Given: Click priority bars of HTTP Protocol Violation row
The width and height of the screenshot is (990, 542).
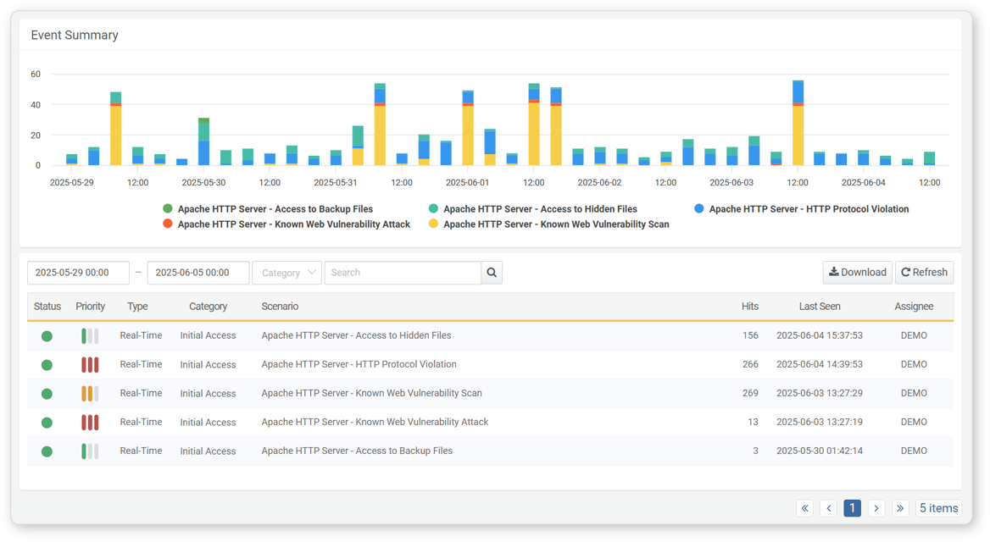Looking at the screenshot, I should [x=90, y=365].
